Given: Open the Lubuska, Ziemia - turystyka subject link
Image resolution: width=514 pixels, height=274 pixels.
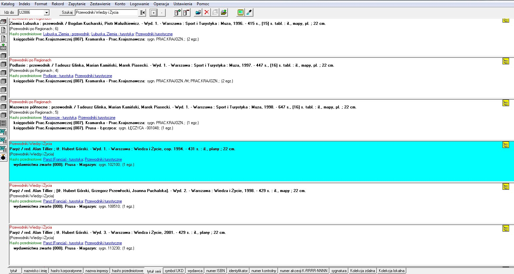Looking at the screenshot, I should click(112, 34).
